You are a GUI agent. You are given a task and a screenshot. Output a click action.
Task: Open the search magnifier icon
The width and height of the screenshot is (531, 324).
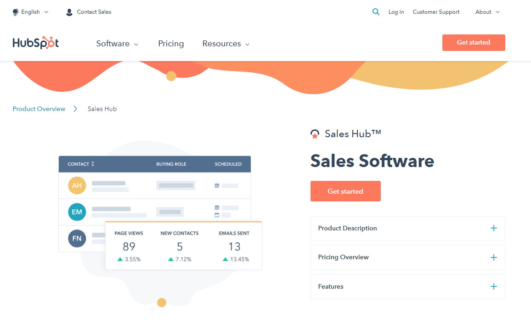pos(376,12)
